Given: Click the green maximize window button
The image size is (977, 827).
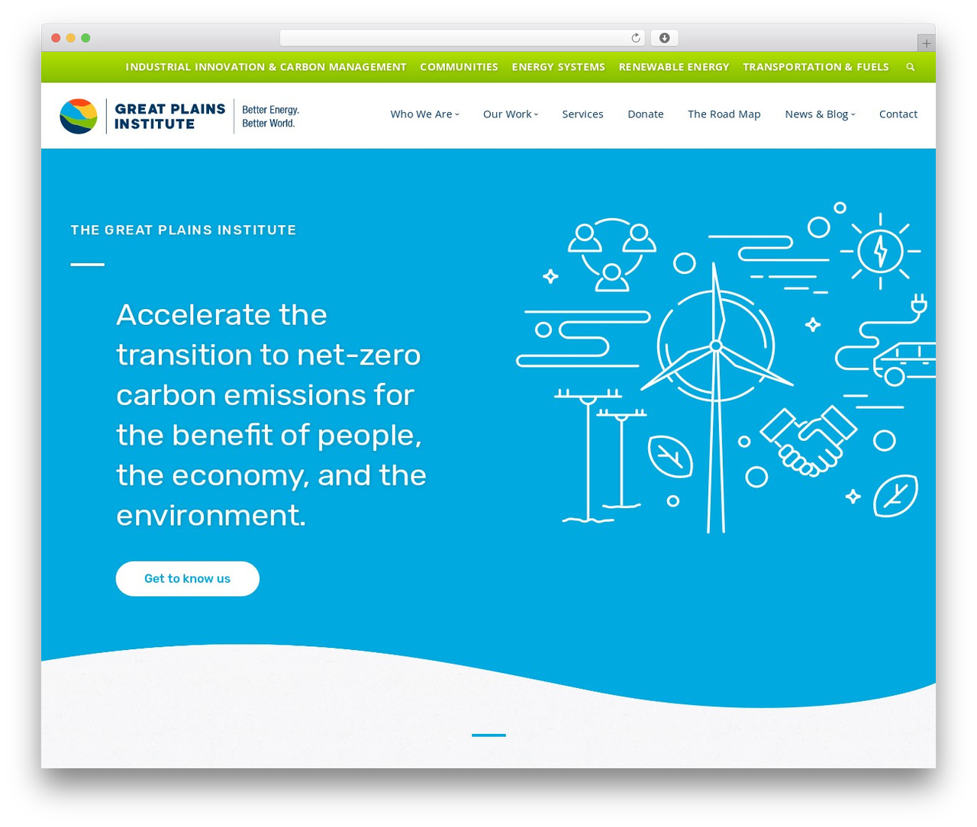Looking at the screenshot, I should [x=85, y=38].
